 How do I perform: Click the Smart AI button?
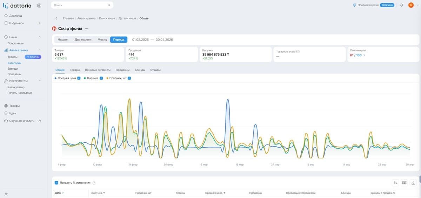coord(33,57)
